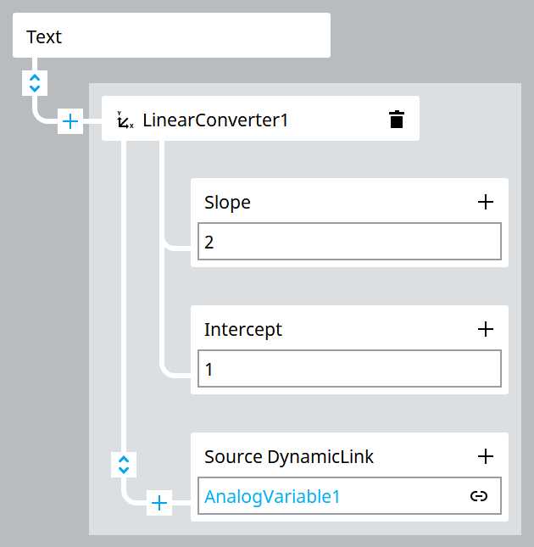Select the Text property node
Viewport: 534px width, 547px height.
click(171, 36)
